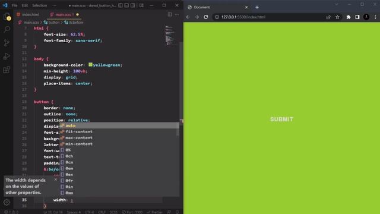The width and height of the screenshot is (380, 214).
Task: Click the SCSS language mode indicator
Action: [113, 212]
